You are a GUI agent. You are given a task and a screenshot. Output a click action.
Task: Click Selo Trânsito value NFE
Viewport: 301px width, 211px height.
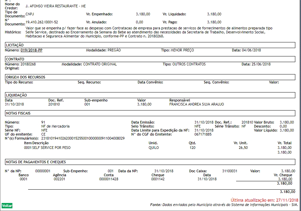(198, 126)
